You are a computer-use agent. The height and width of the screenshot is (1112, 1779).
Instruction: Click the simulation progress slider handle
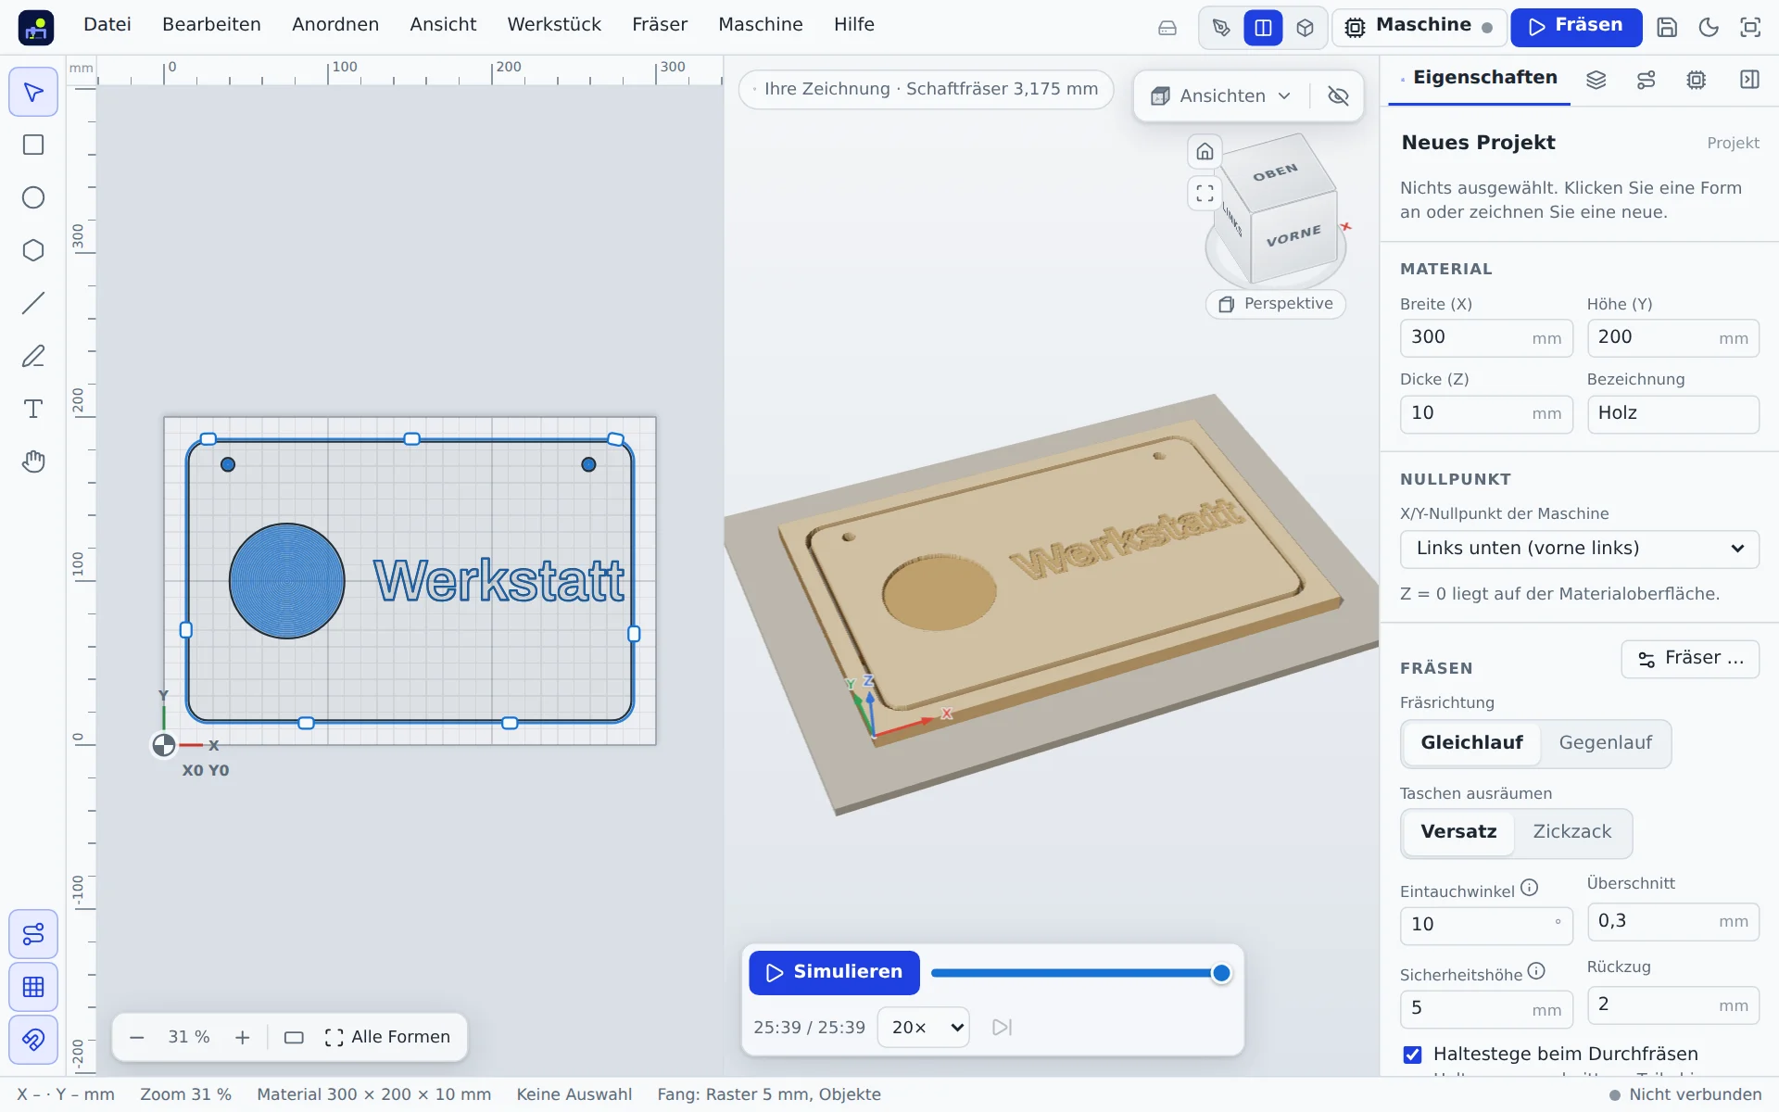point(1221,973)
